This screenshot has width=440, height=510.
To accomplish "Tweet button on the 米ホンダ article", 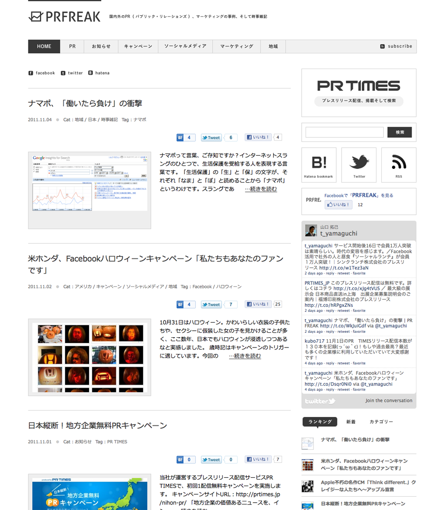I will 211,304.
